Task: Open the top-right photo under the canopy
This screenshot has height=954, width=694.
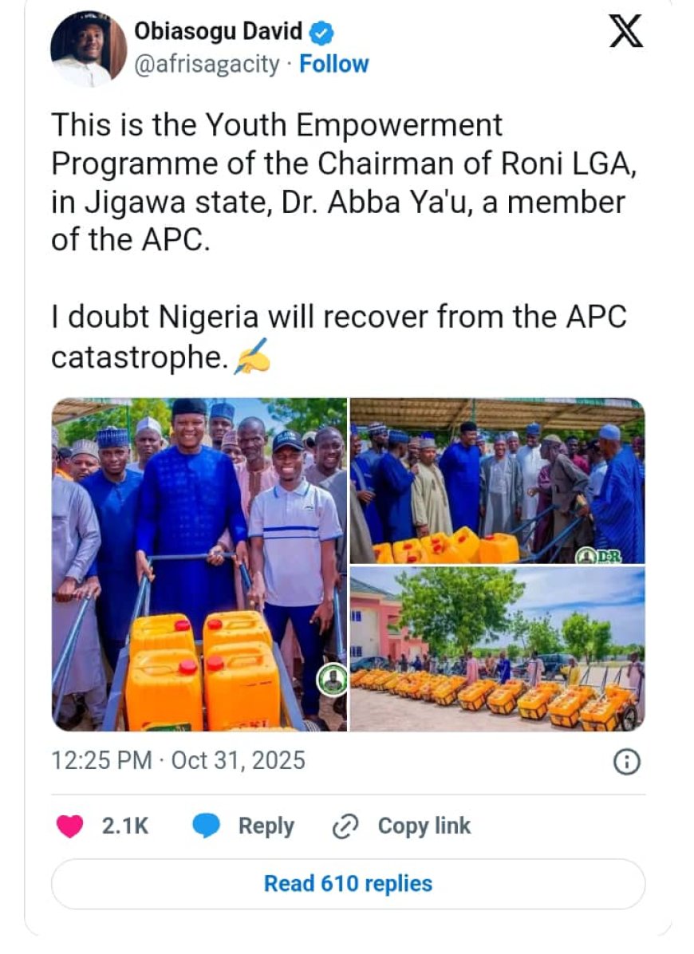Action: (x=497, y=480)
